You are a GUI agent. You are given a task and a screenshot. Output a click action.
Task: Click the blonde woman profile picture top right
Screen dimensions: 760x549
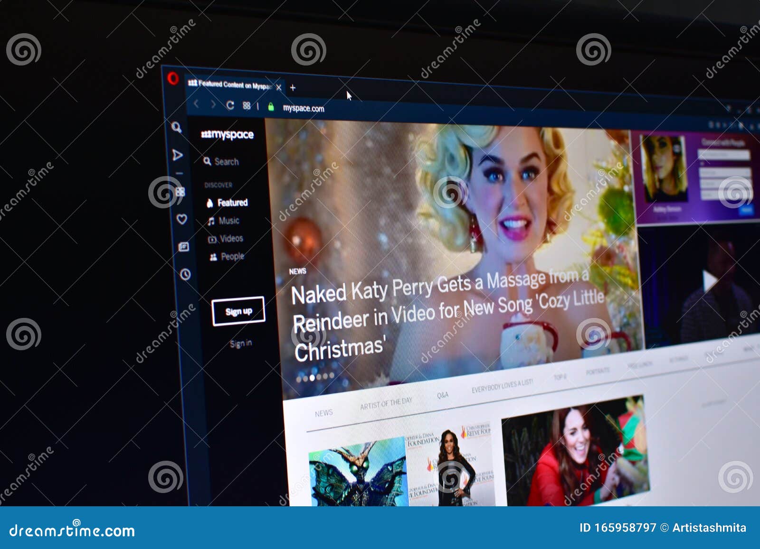(x=664, y=168)
